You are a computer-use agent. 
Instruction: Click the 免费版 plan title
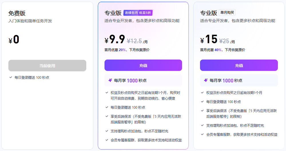(x=17, y=13)
